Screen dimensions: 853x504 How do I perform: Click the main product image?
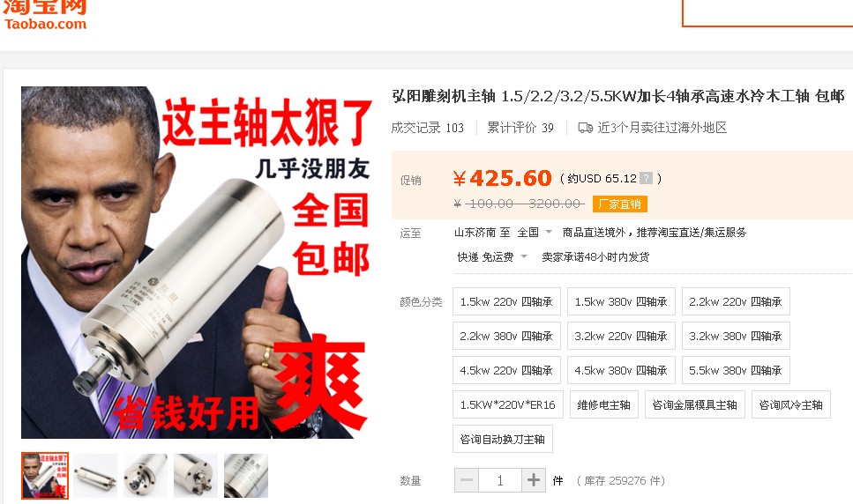point(197,263)
